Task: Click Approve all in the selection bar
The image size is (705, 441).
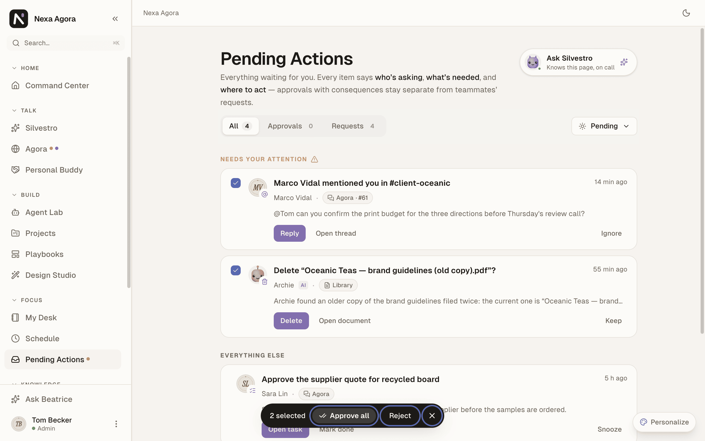Action: pyautogui.click(x=344, y=415)
